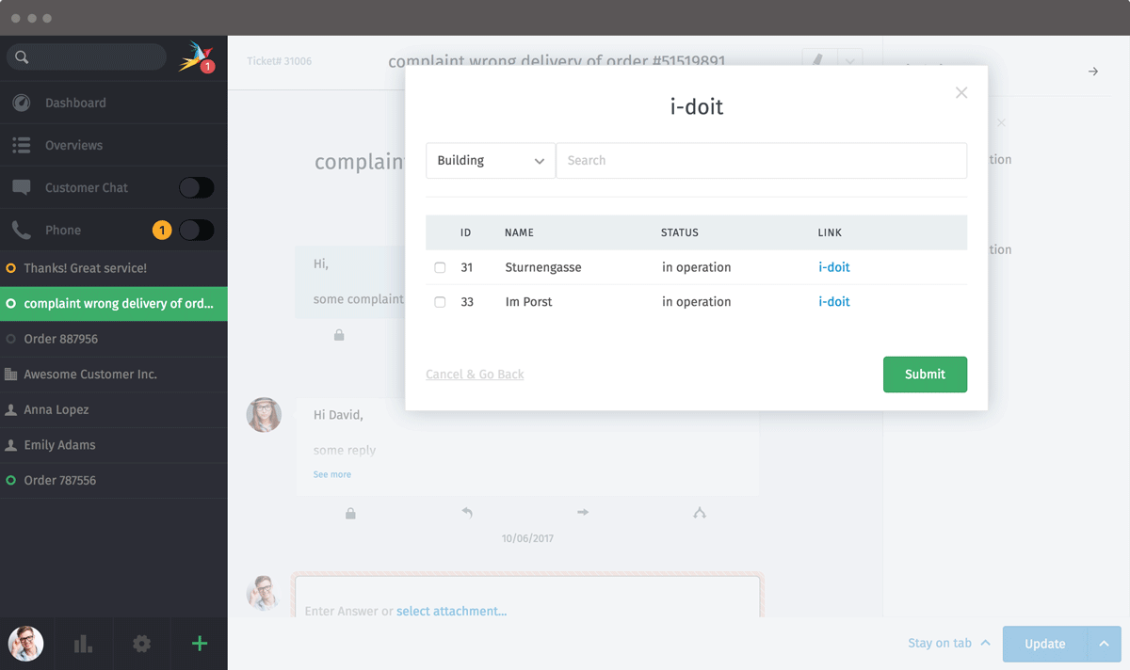Click the green plus icon
This screenshot has height=670, width=1130.
click(199, 644)
